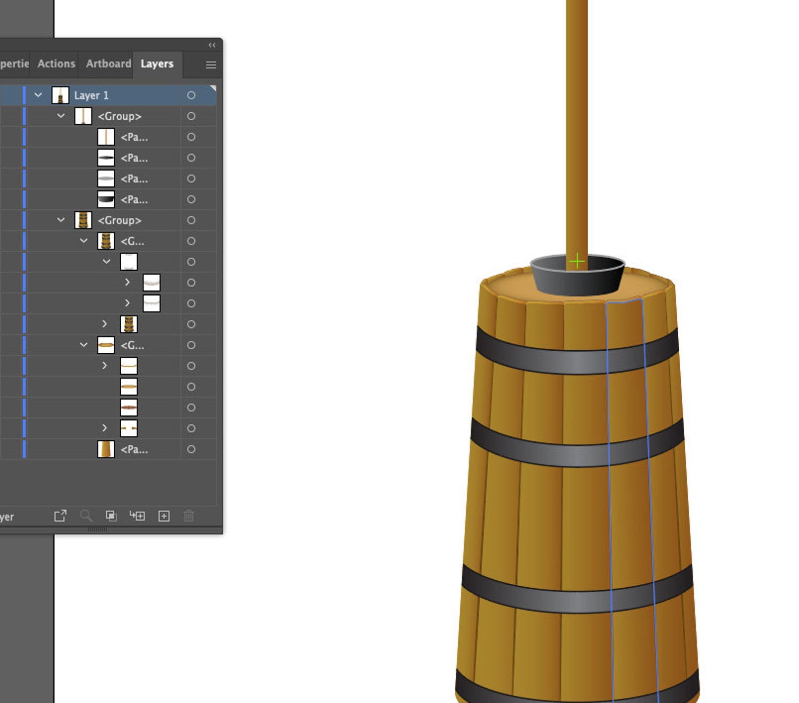Screen dimensions: 799x703
Task: Open the Layers panel hamburger menu
Action: tap(211, 65)
